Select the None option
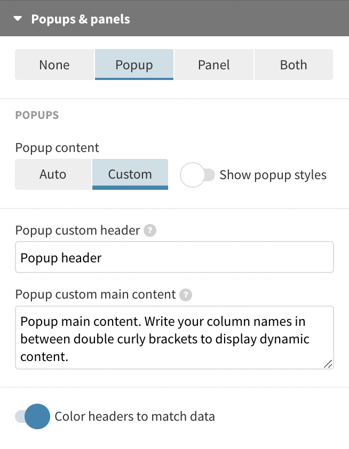This screenshot has height=449, width=349. [x=54, y=65]
